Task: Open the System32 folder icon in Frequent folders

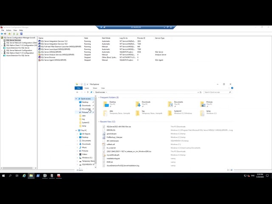Action: click(x=170, y=113)
